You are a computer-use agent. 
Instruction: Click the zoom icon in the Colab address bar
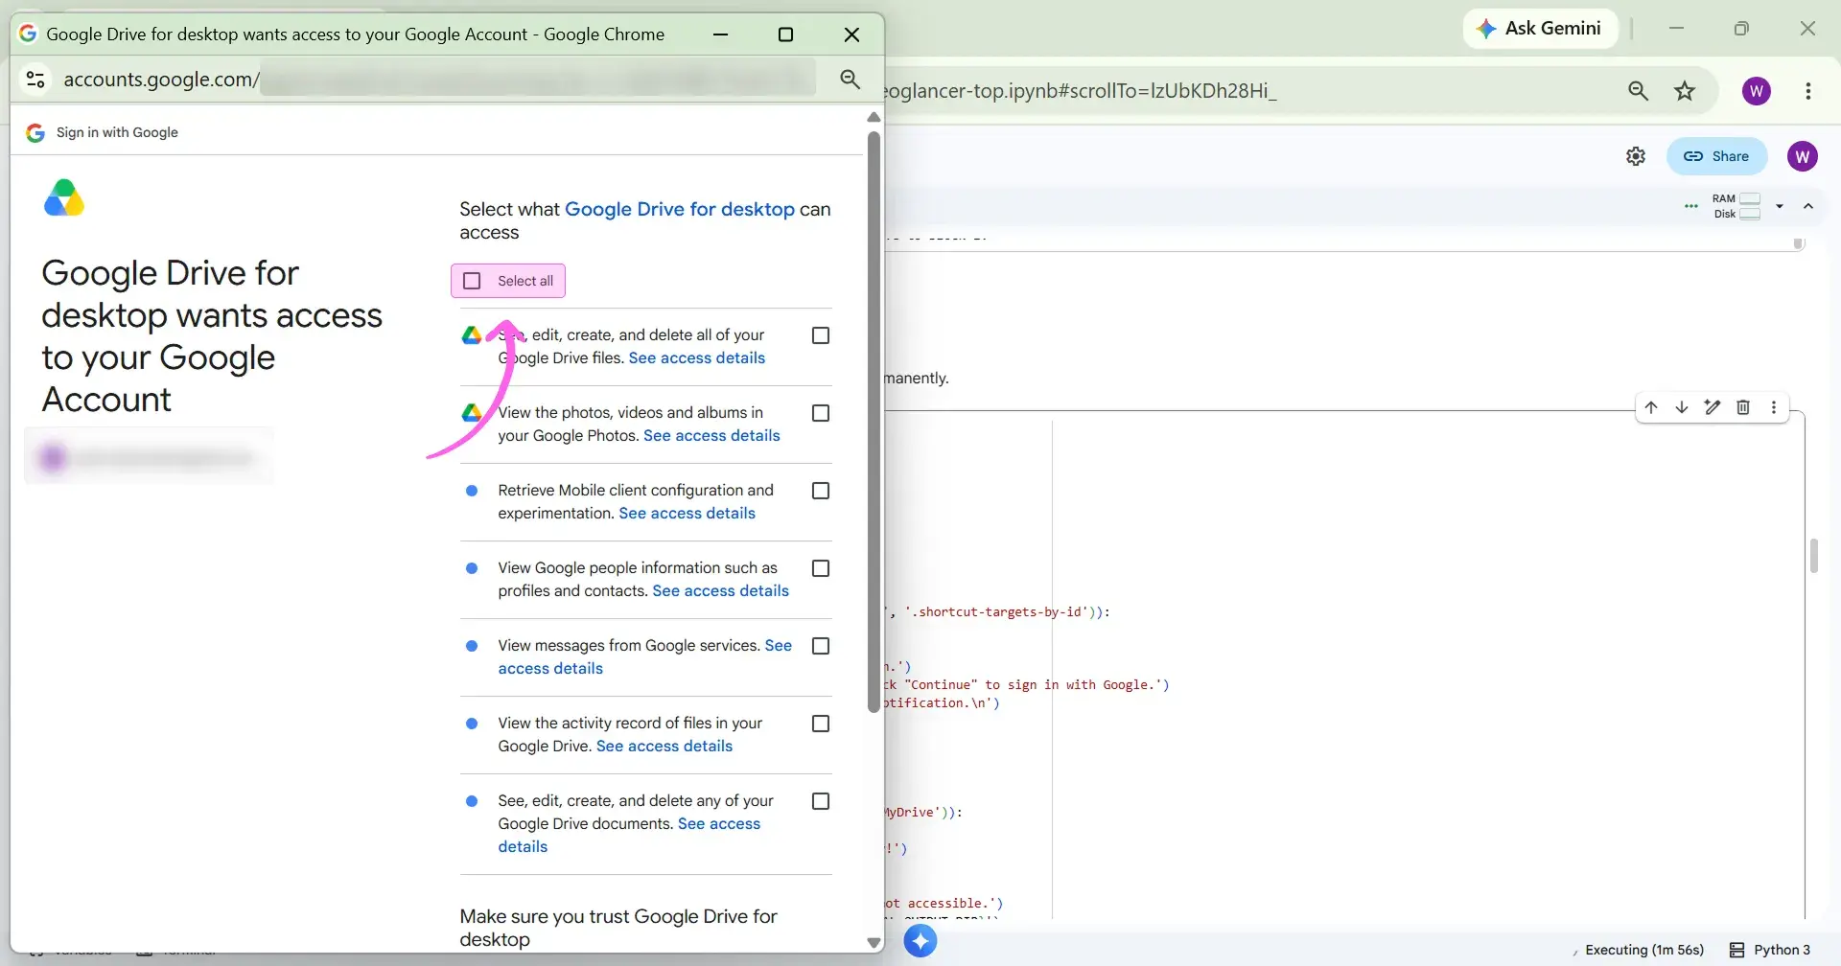coord(1638,91)
